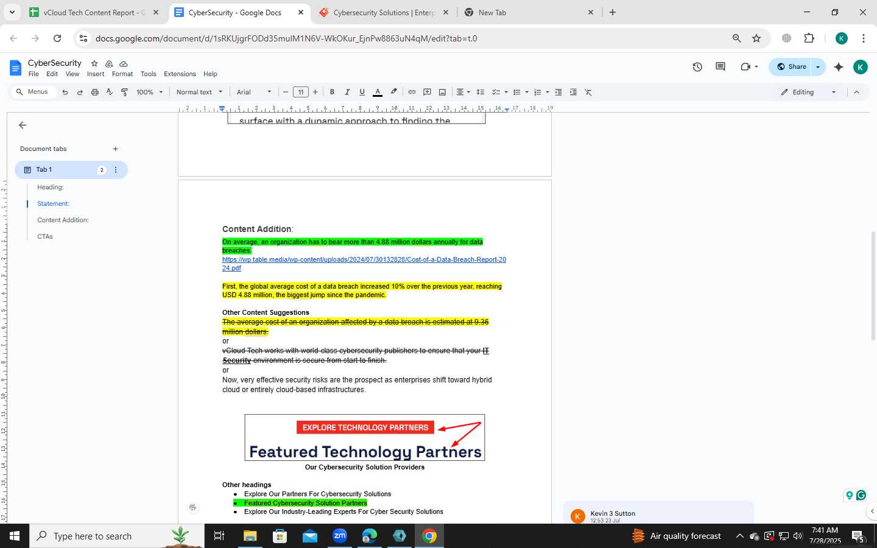Open Cost-of-a-Data-Breach-Report PDF link
The image size is (877, 548).
364,264
